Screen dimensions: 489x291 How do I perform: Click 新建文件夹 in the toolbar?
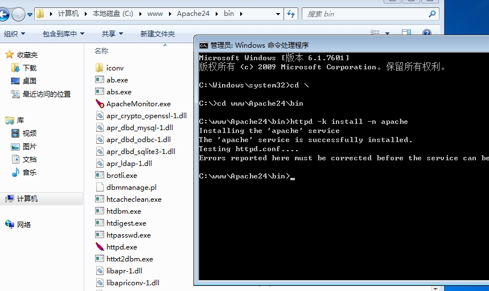158,34
